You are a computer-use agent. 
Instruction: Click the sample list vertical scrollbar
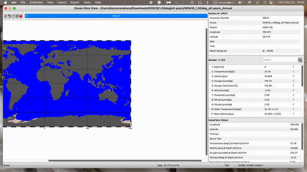(302, 76)
